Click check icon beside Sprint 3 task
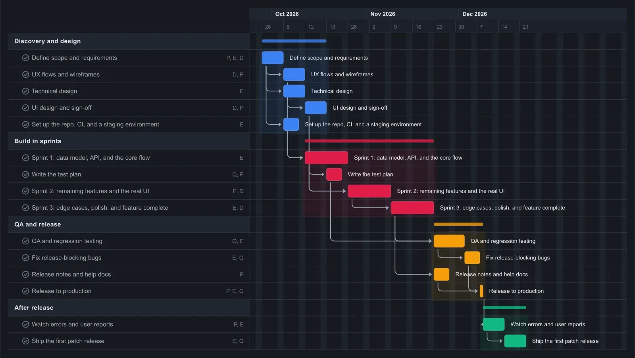This screenshot has height=358, width=635. point(25,208)
